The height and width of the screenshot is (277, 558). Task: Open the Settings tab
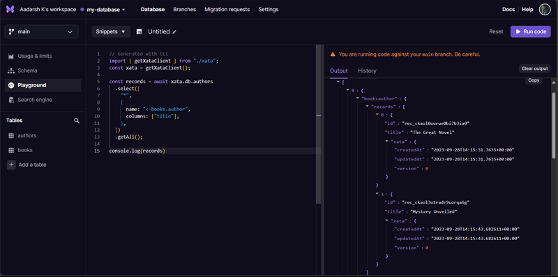tap(269, 10)
